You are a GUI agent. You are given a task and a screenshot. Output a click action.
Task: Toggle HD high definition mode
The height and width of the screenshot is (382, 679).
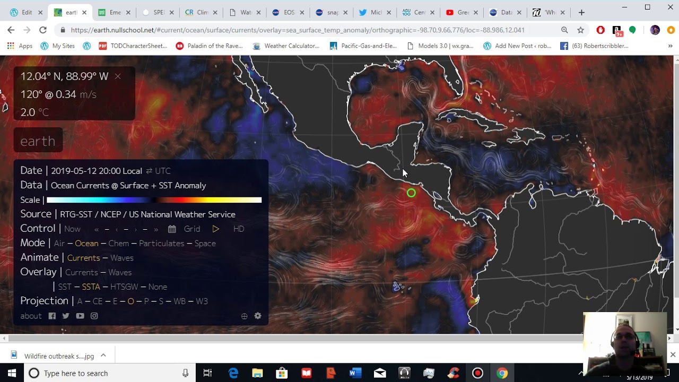(x=239, y=229)
